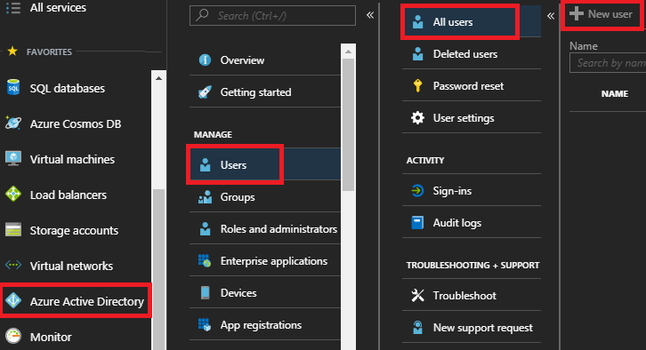This screenshot has width=646, height=350.
Task: Open the Azure Cosmos DB icon
Action: (13, 123)
